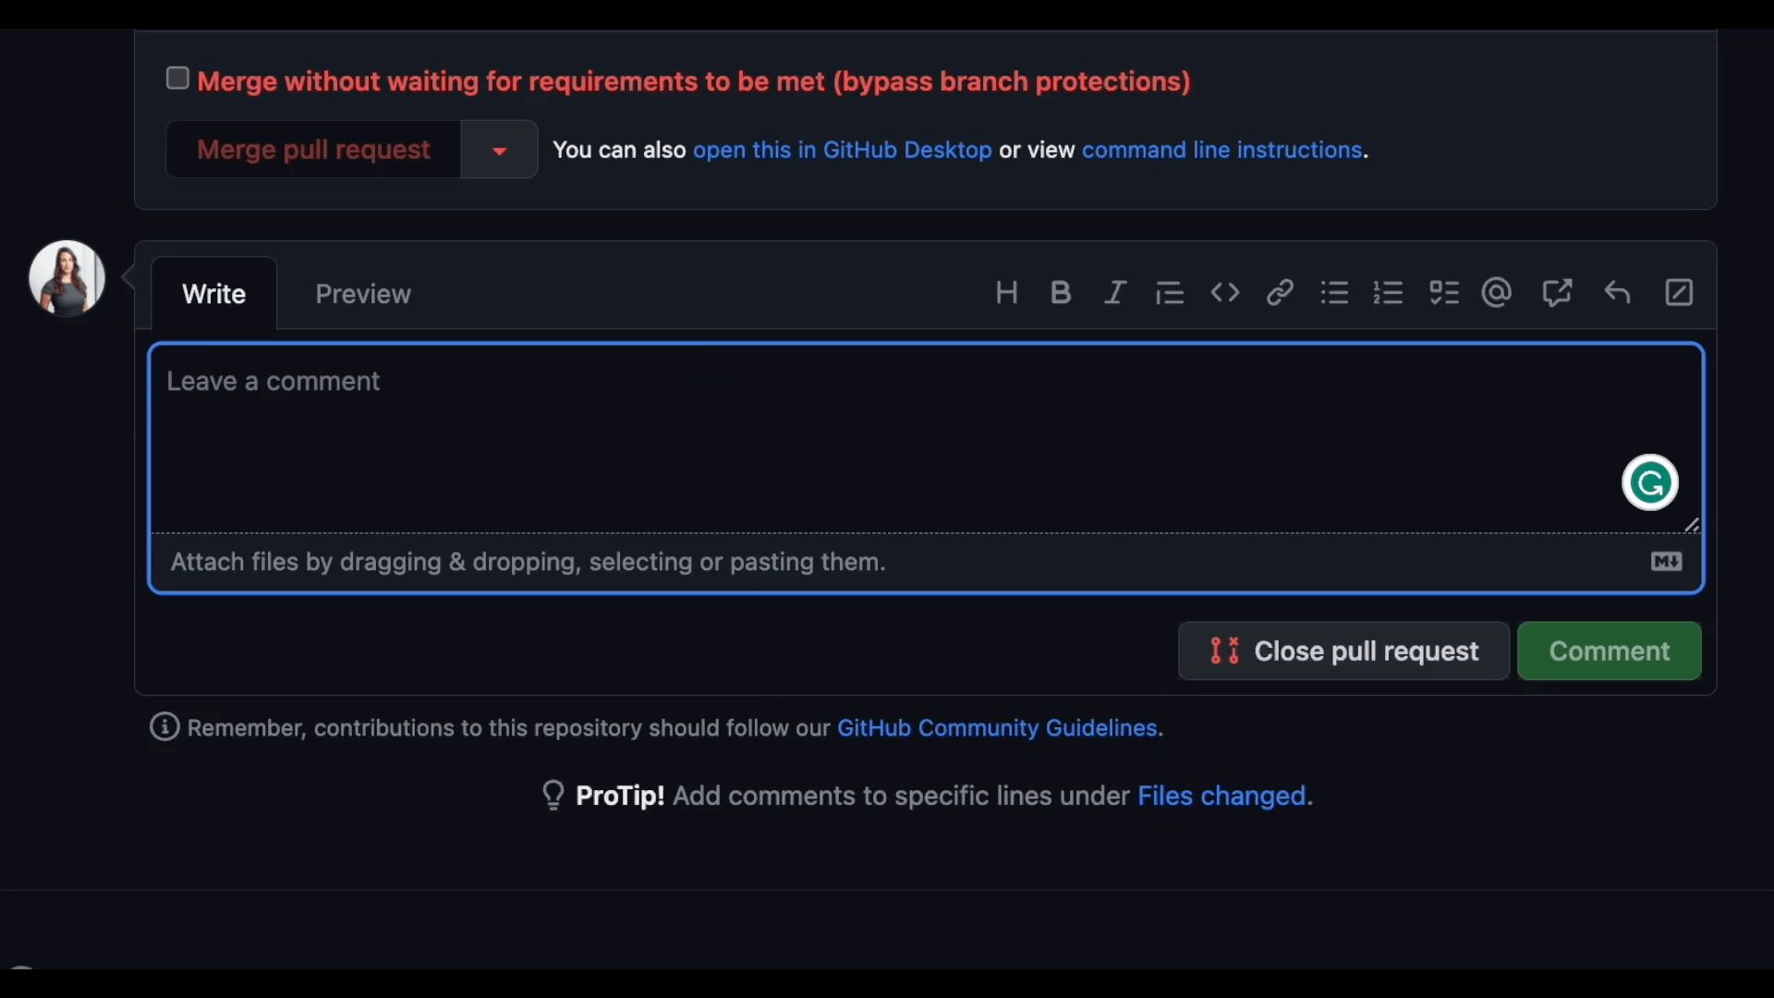Viewport: 1774px width, 998px height.
Task: Apply italic formatting to text
Action: [1115, 293]
